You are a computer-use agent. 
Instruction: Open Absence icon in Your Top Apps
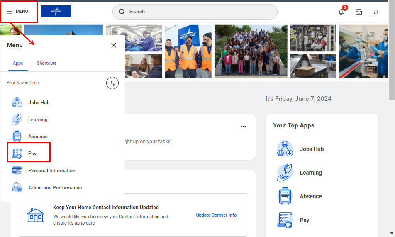pos(285,196)
